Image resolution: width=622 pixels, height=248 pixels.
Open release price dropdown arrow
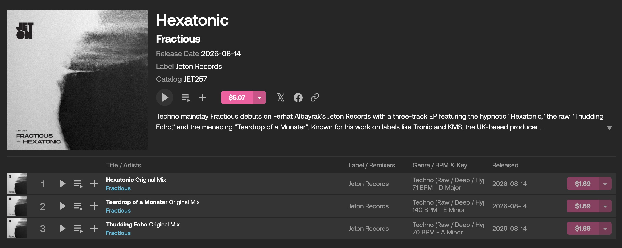tap(259, 97)
